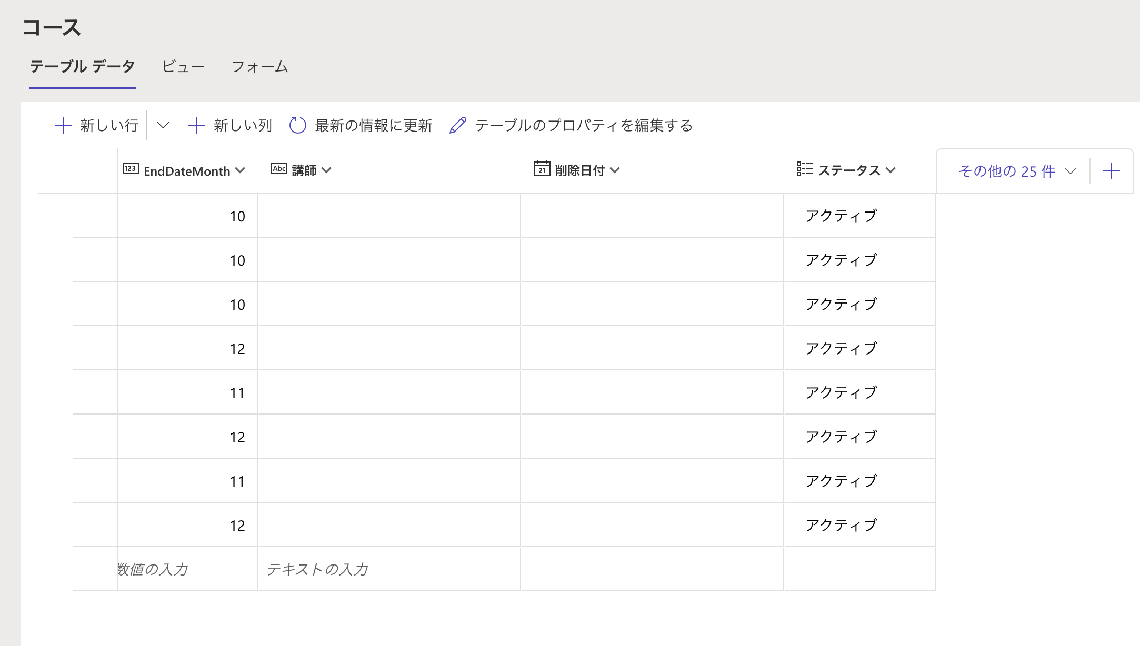Click the number type icon beside EndDateMonth
The height and width of the screenshot is (646, 1140).
[x=131, y=169]
